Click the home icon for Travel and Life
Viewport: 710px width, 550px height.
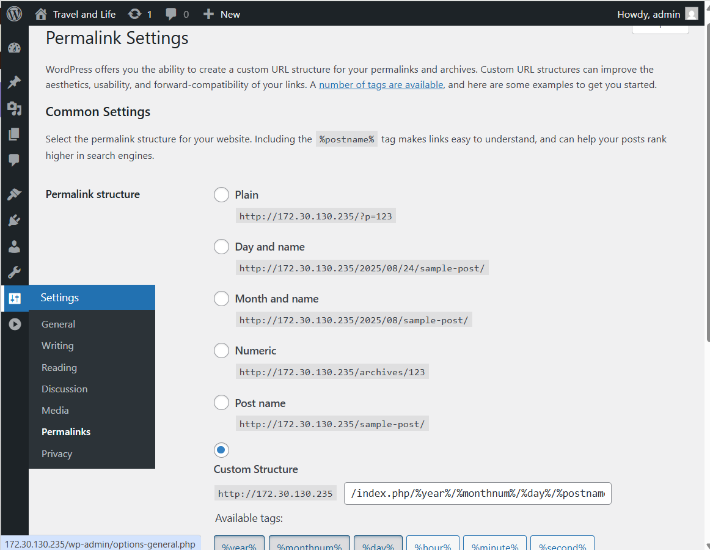[41, 14]
